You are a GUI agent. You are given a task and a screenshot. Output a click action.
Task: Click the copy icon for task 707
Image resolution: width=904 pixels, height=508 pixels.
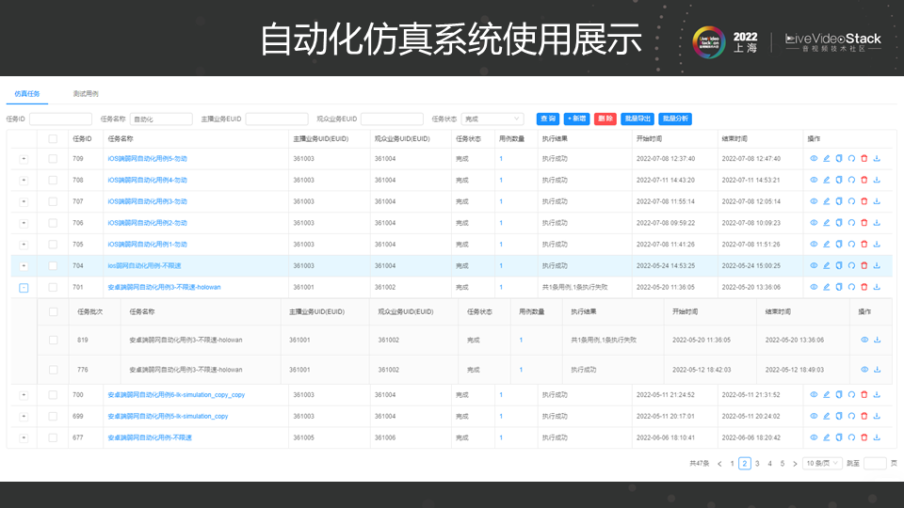tap(839, 201)
